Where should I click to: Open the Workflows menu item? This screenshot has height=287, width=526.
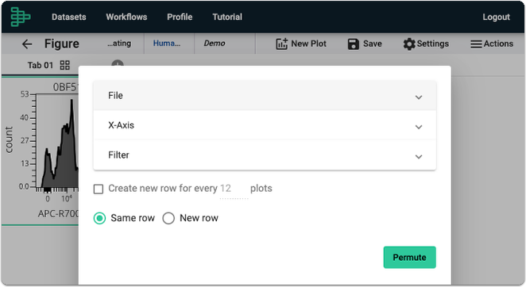[126, 17]
